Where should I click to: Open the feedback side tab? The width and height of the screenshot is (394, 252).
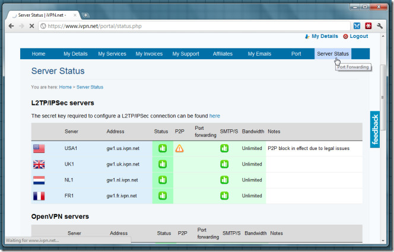click(375, 129)
